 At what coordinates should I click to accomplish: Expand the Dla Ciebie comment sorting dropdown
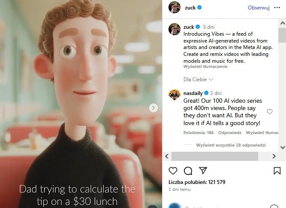tap(198, 80)
